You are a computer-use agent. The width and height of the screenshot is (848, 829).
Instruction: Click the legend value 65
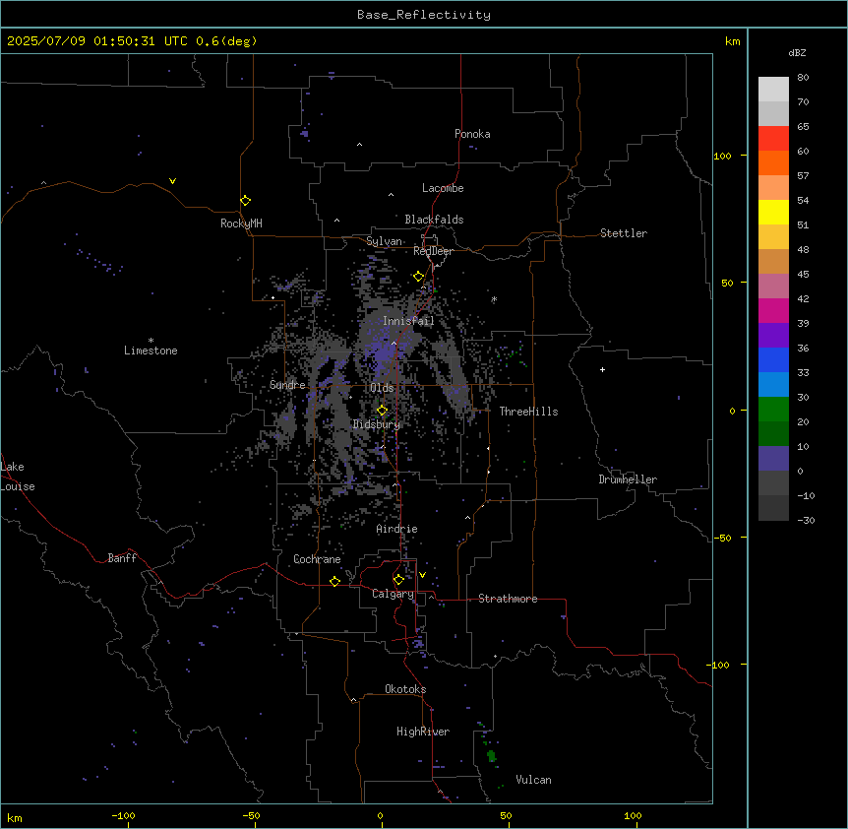point(803,127)
